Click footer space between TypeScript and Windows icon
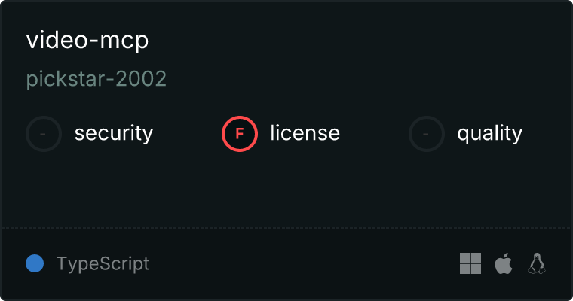 point(303,263)
